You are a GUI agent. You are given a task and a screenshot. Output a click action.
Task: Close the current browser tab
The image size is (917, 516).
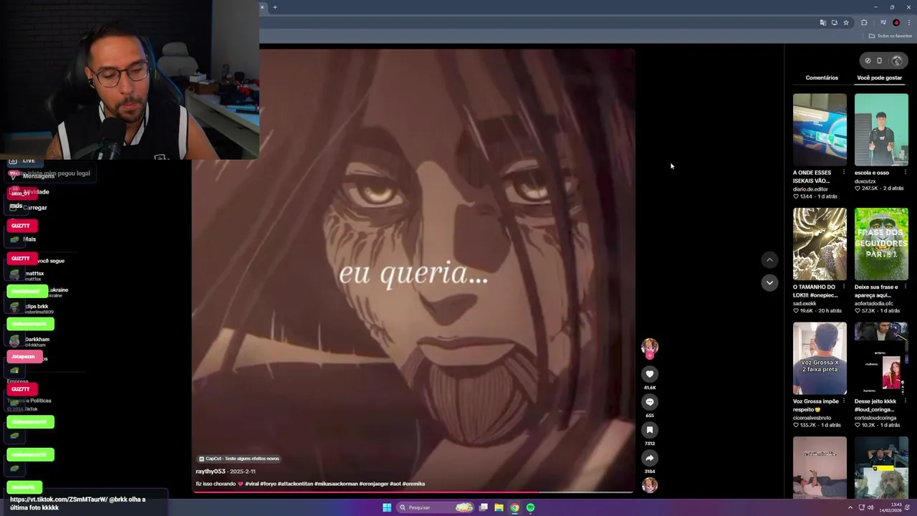pos(262,7)
